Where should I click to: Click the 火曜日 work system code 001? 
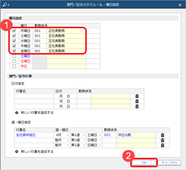point(39,36)
